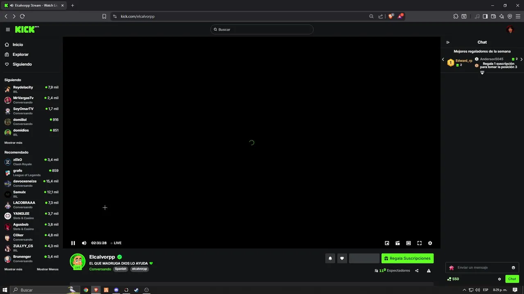Screen dimensions: 524x294
Task: Toggle notifications bell for Elcalvorpp
Action: tap(330, 258)
